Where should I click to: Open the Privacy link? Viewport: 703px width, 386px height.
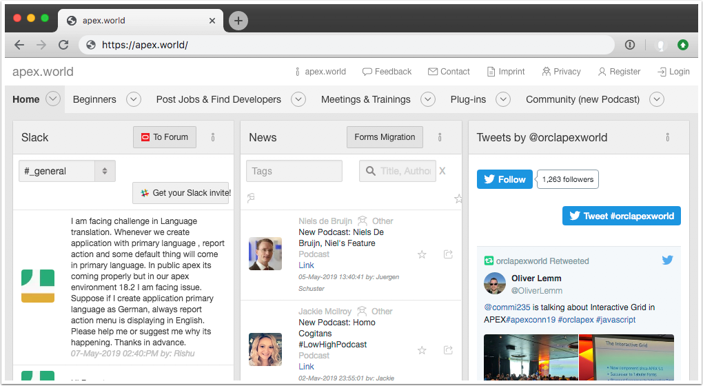(561, 72)
